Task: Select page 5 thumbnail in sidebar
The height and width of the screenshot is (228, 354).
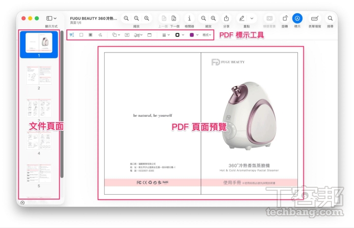Action: (x=39, y=173)
